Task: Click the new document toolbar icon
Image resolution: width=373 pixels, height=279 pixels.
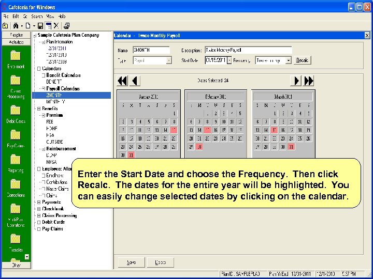Action: tap(28, 26)
